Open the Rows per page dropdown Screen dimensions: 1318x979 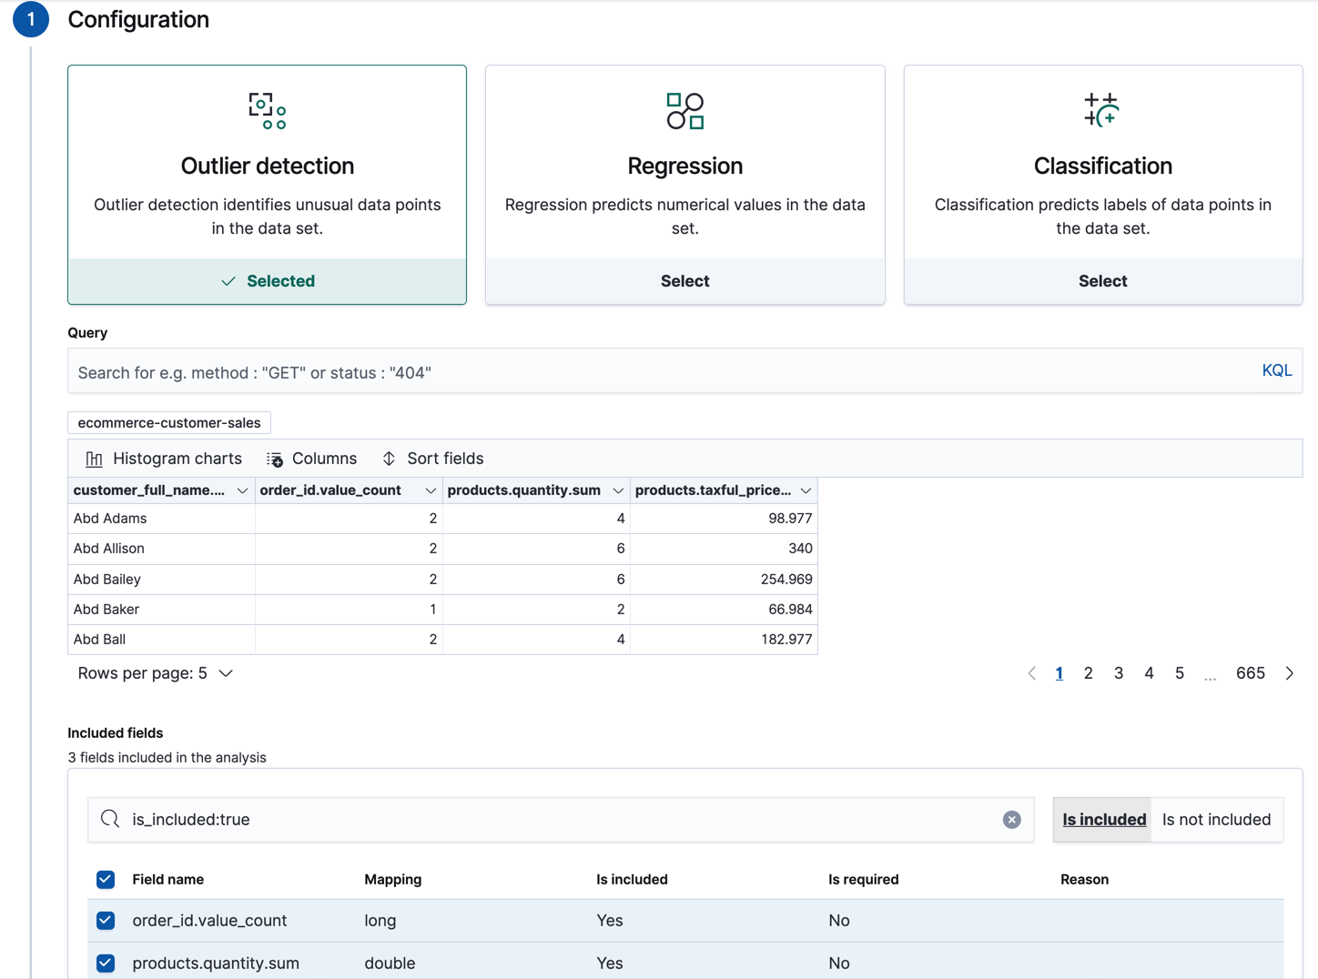pos(155,673)
